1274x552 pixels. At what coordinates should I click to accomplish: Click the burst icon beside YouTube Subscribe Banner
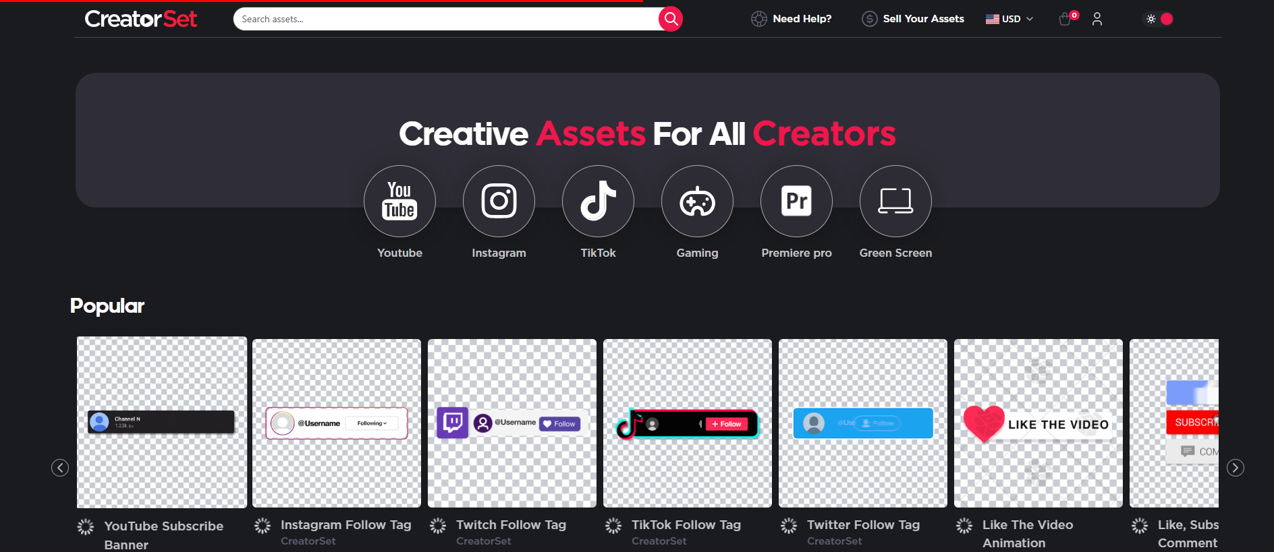coord(86,526)
